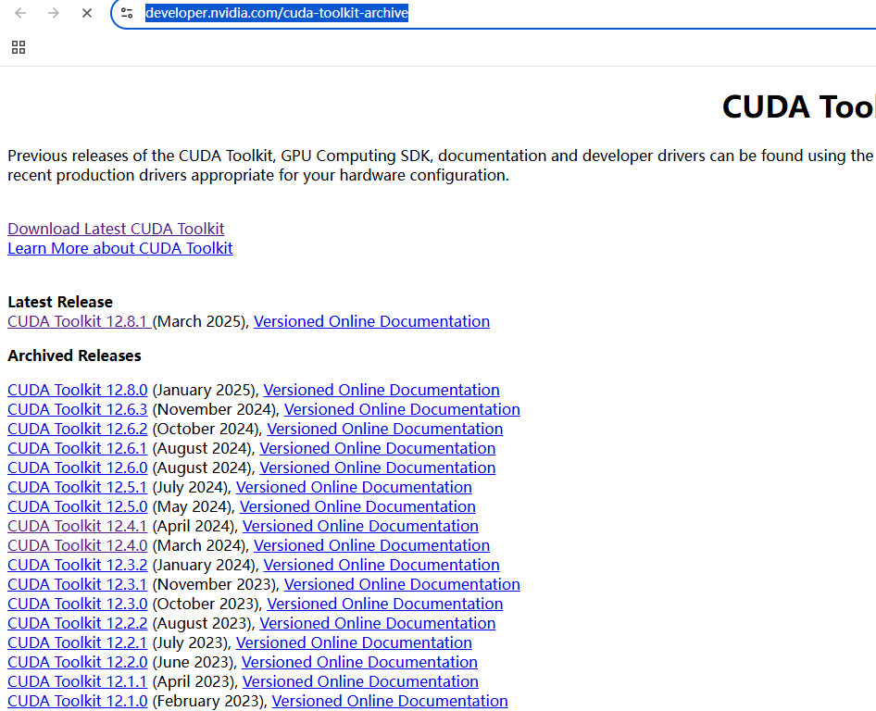Open Versioned Online Documentation for 12.4.1
The width and height of the screenshot is (876, 711).
pyautogui.click(x=360, y=527)
